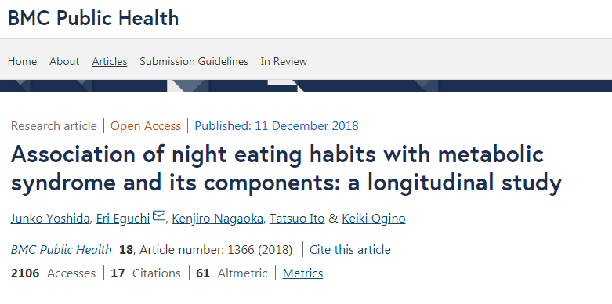Open author Keiki Ogino's details
This screenshot has height=304, width=612.
(374, 219)
